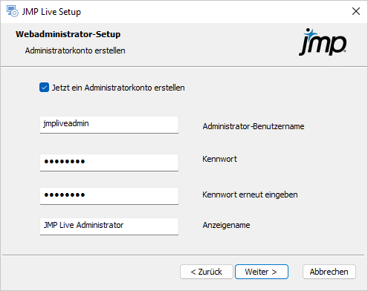
Task: Go back with the '< Zurück' button
Action: [x=207, y=272]
